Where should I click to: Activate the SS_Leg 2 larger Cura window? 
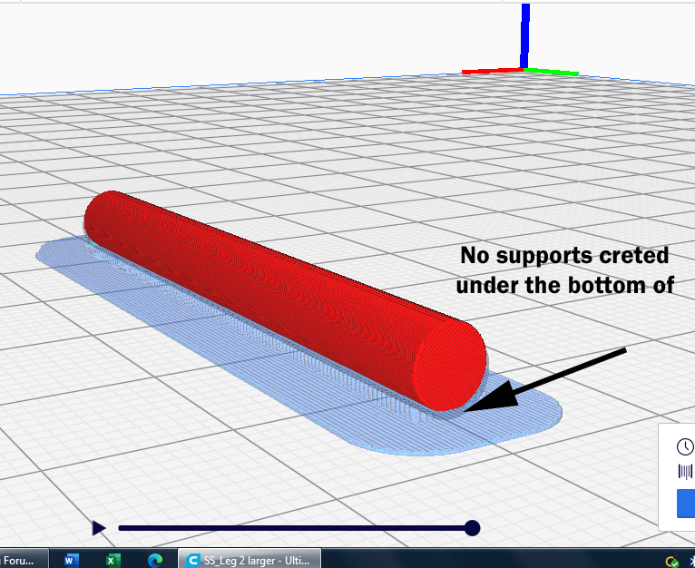click(x=254, y=560)
